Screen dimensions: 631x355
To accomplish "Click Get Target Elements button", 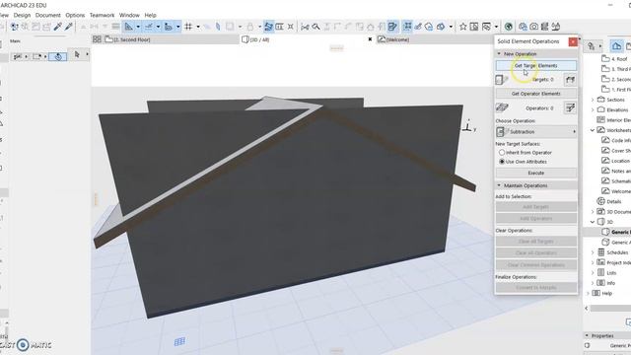I will (535, 66).
